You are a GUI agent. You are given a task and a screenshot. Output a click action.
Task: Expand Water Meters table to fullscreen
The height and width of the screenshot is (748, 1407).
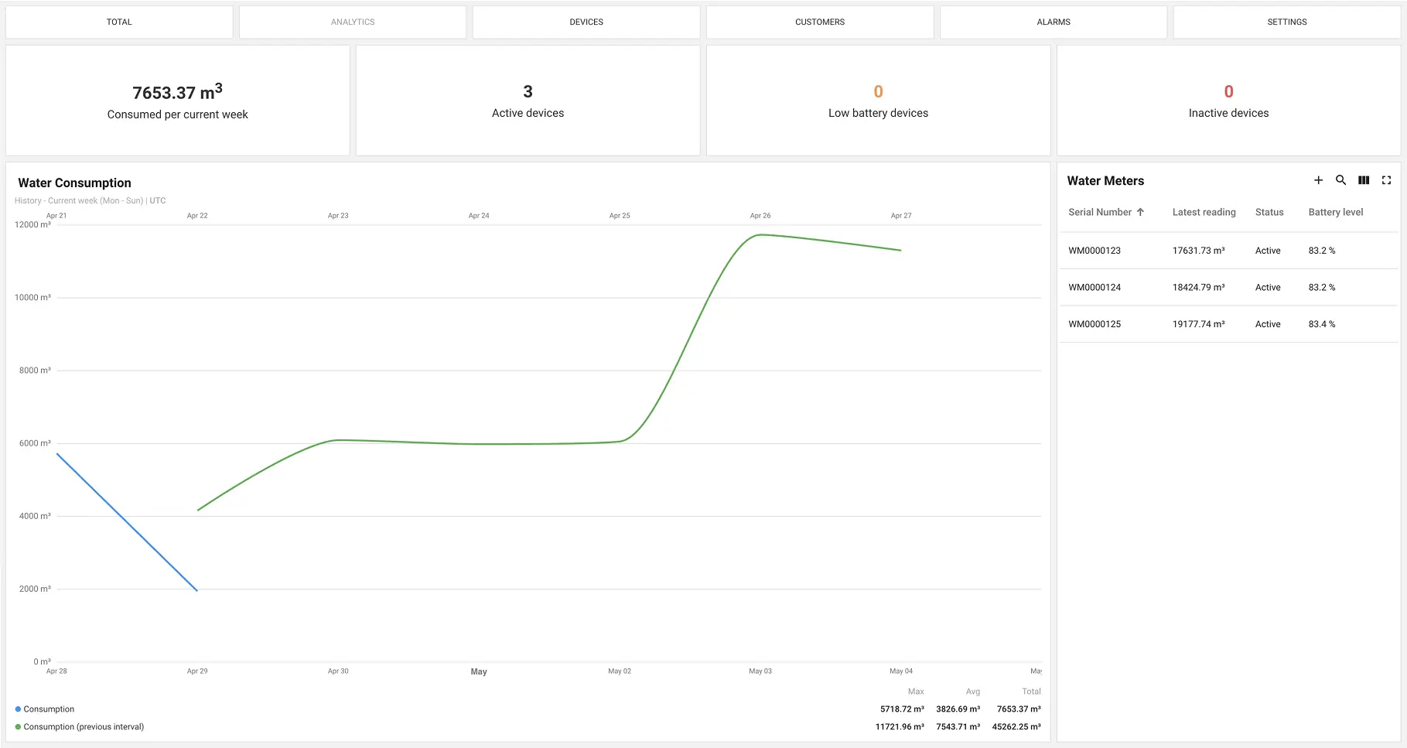(1386, 180)
